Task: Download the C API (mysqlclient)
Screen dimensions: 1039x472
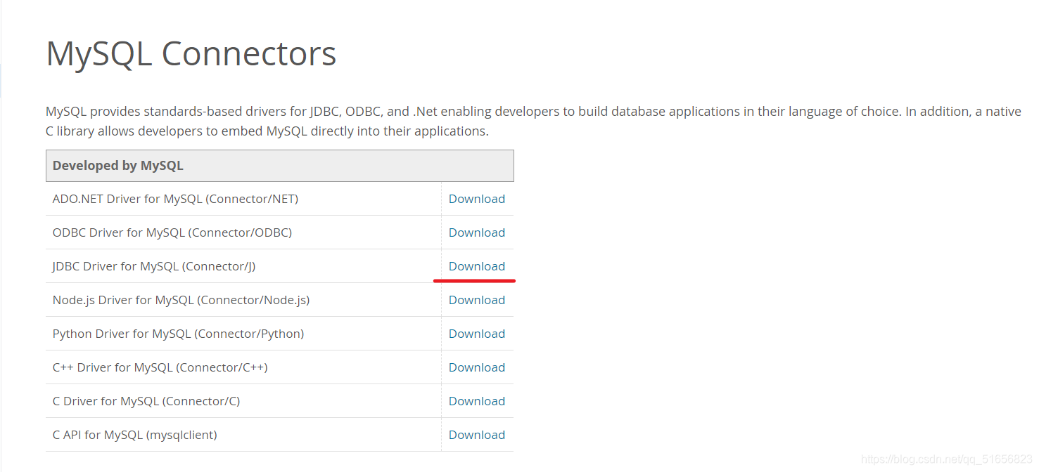Action: coord(477,435)
